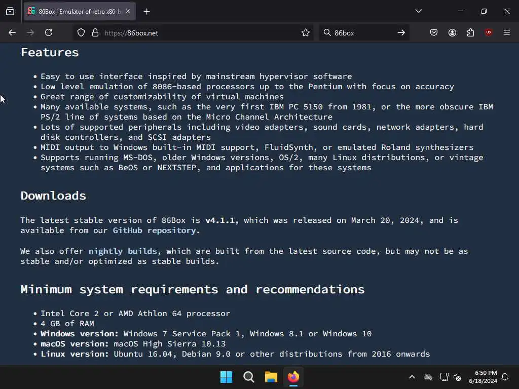Click the Minimum system requirements heading

(x=192, y=289)
